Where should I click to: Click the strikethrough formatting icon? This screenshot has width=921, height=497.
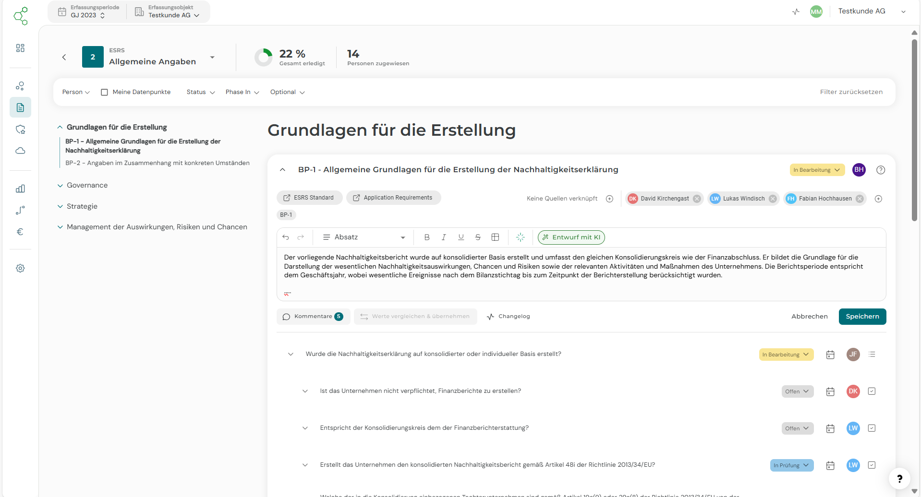[x=478, y=237]
